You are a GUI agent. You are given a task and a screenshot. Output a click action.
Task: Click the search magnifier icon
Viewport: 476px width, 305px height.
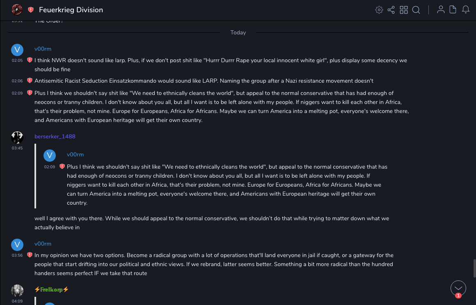(x=416, y=10)
